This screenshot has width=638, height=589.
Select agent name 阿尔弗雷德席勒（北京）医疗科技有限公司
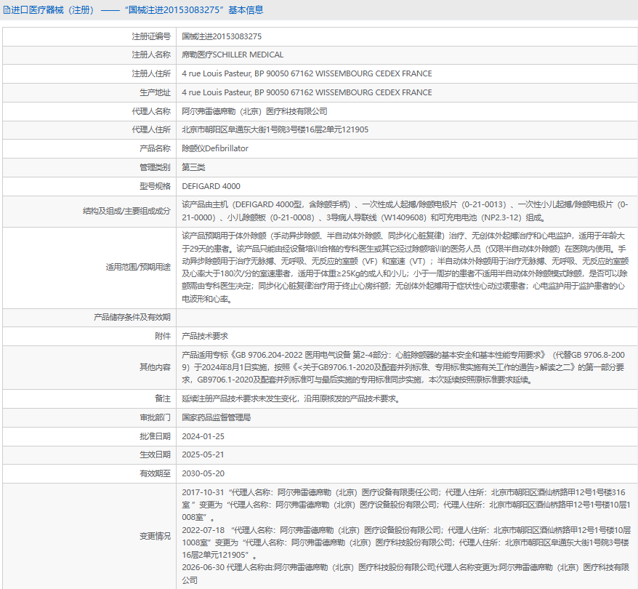coord(254,111)
